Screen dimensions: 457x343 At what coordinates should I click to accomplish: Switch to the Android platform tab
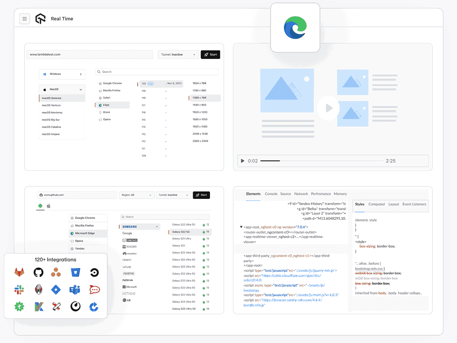pyautogui.click(x=40, y=205)
